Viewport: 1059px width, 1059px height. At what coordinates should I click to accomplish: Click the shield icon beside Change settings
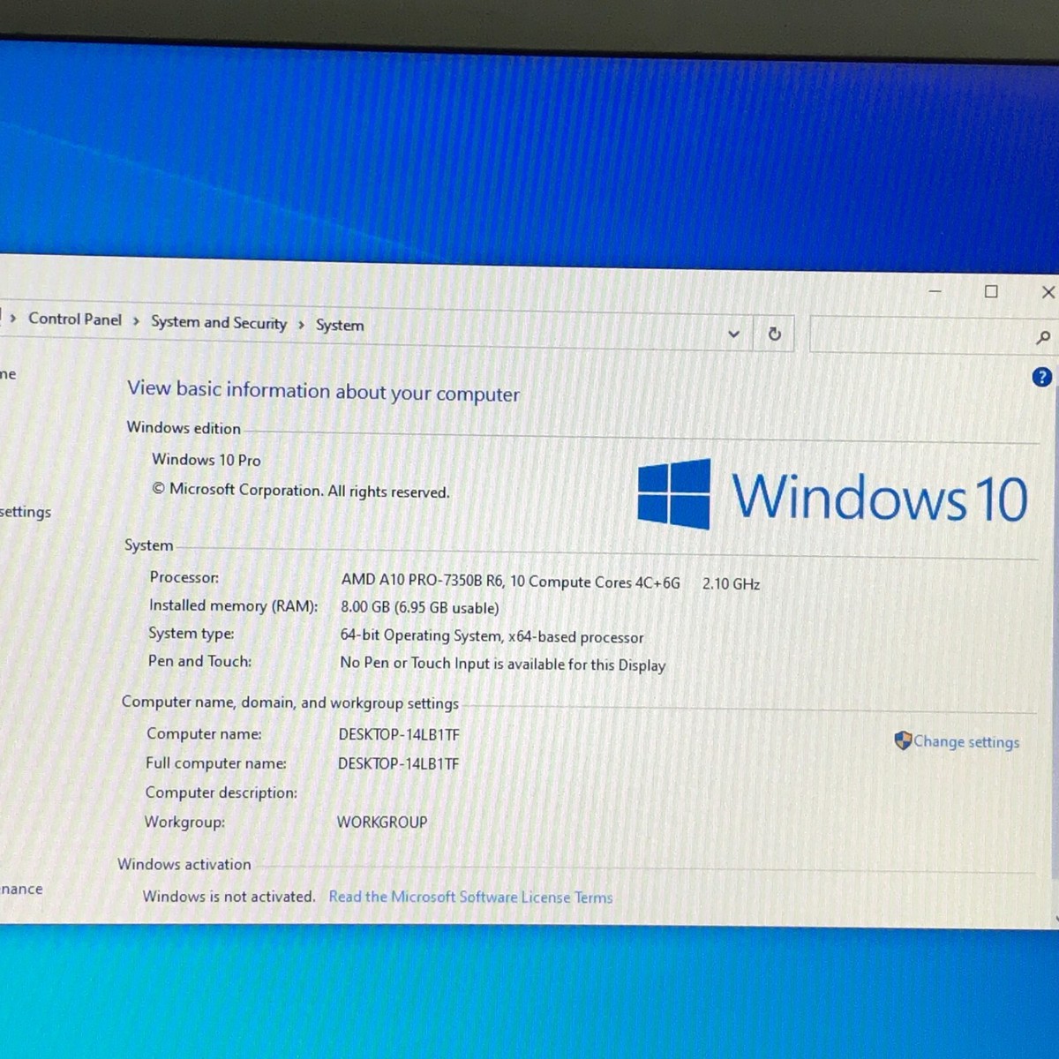pyautogui.click(x=902, y=740)
